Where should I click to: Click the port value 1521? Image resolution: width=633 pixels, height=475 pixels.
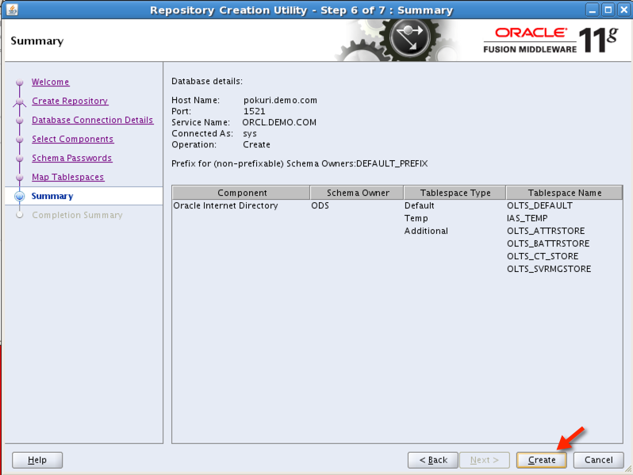255,111
